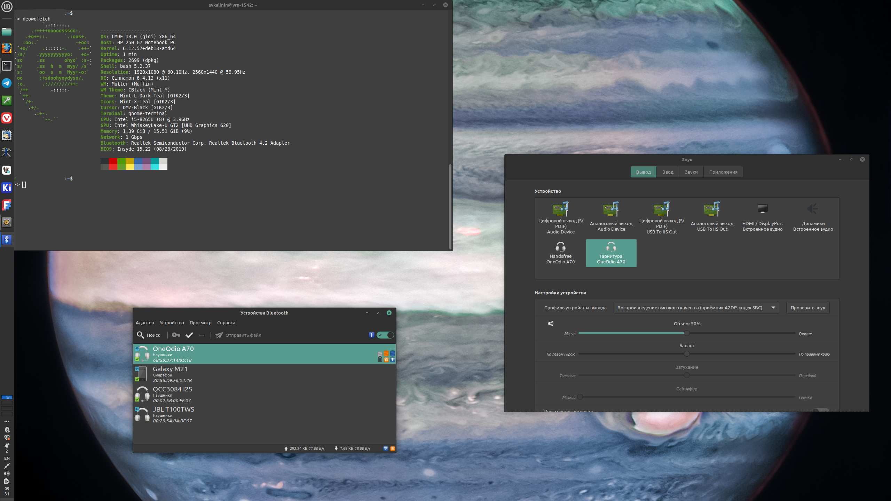Screen dimensions: 891x501
Task: Choose the Handsfree OneOdio A70 output device
Action: coord(560,253)
